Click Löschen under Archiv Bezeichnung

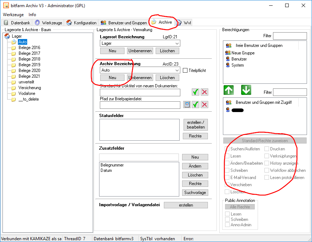(167, 78)
